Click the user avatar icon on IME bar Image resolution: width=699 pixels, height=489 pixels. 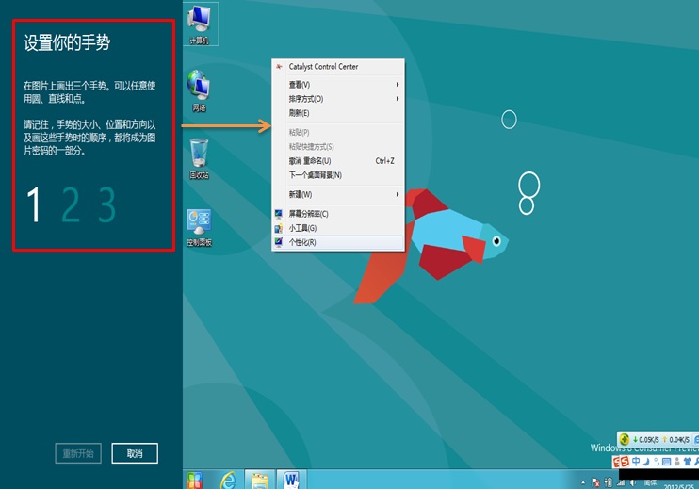tap(677, 462)
